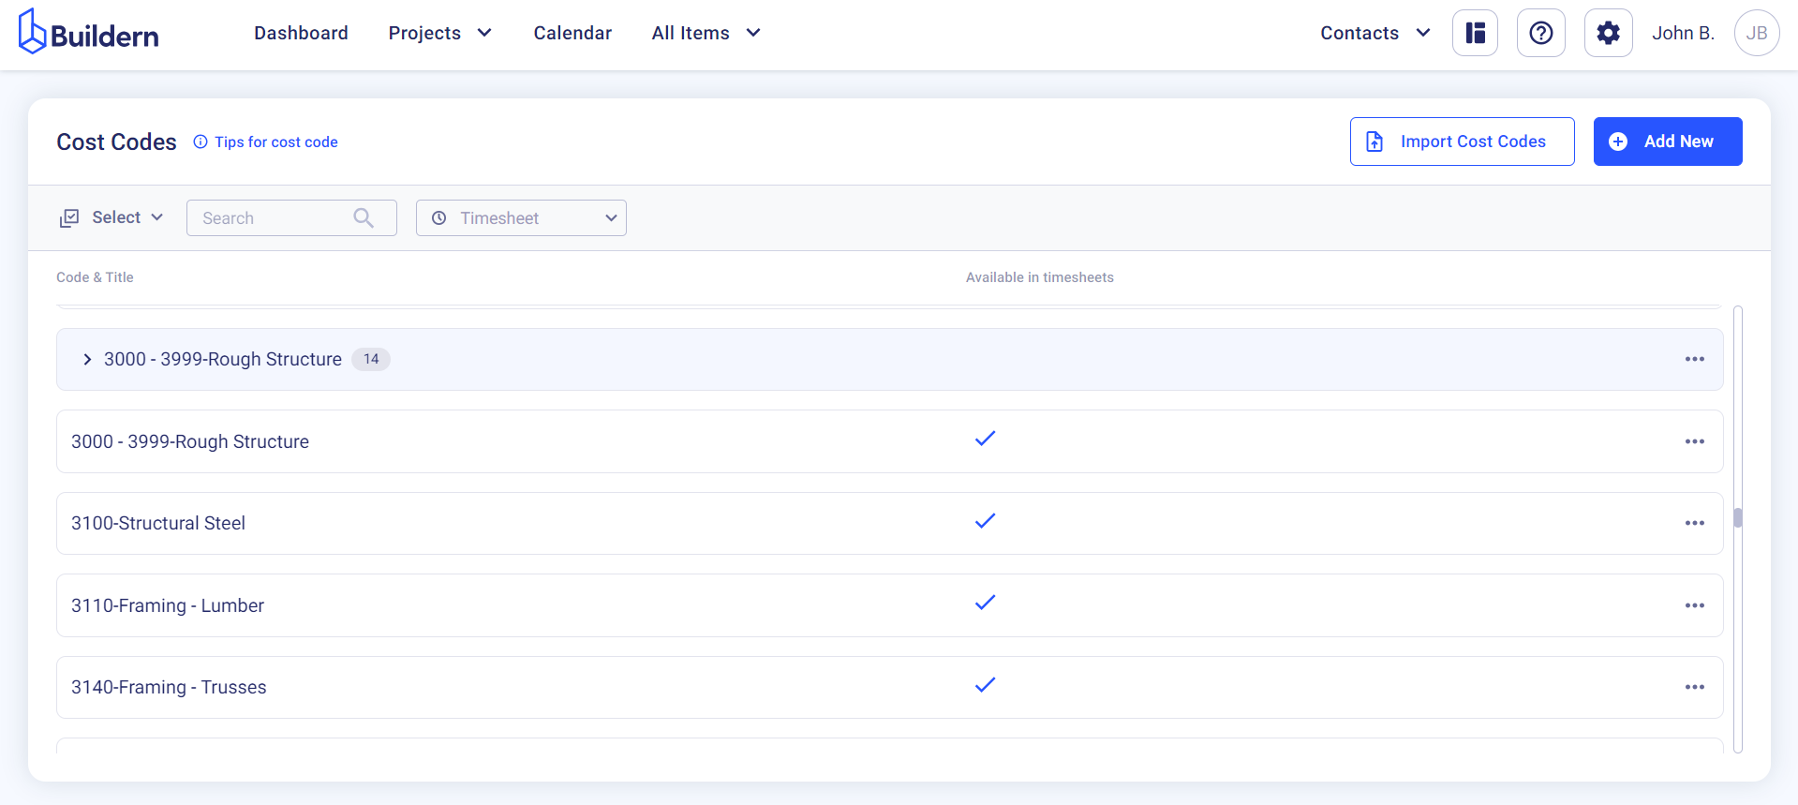Open three-dot menu for Rough Structure group
Image resolution: width=1798 pixels, height=805 pixels.
tap(1694, 359)
